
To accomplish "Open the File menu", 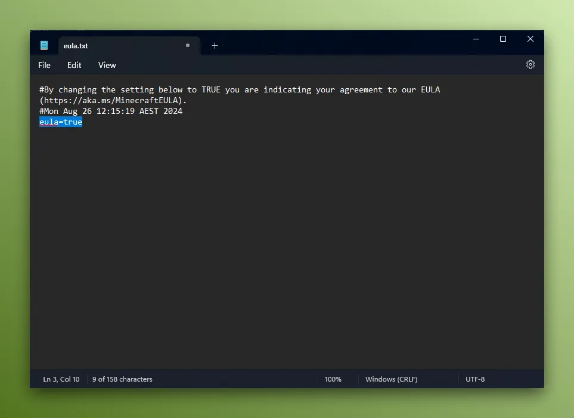I will pyautogui.click(x=44, y=65).
